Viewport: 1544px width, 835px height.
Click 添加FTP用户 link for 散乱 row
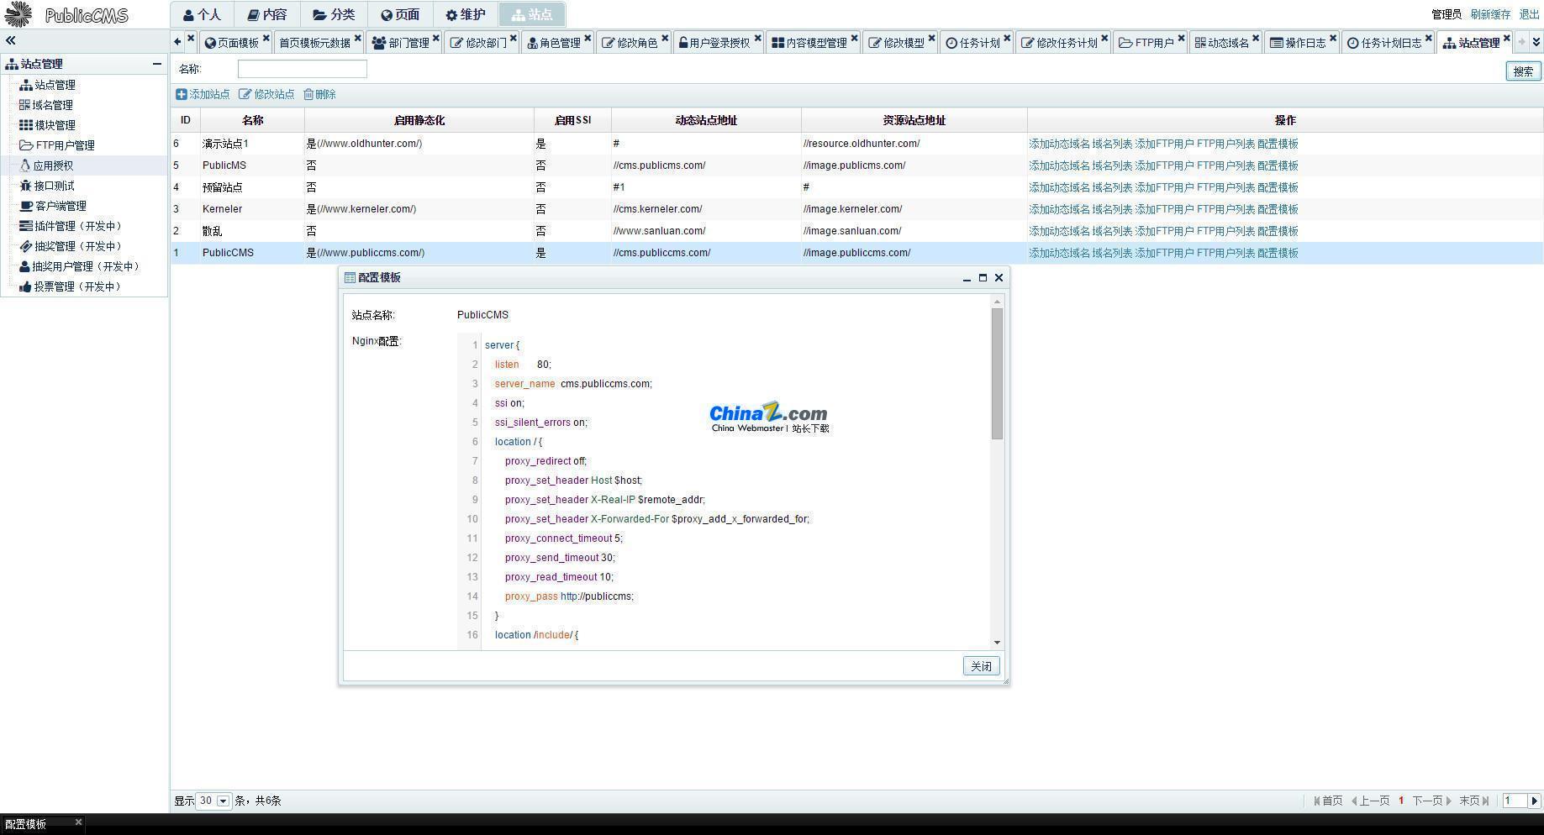click(1164, 231)
